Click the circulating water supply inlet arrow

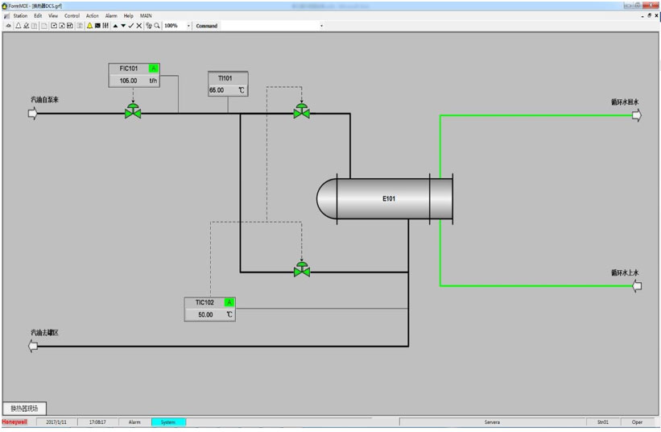[x=637, y=286]
